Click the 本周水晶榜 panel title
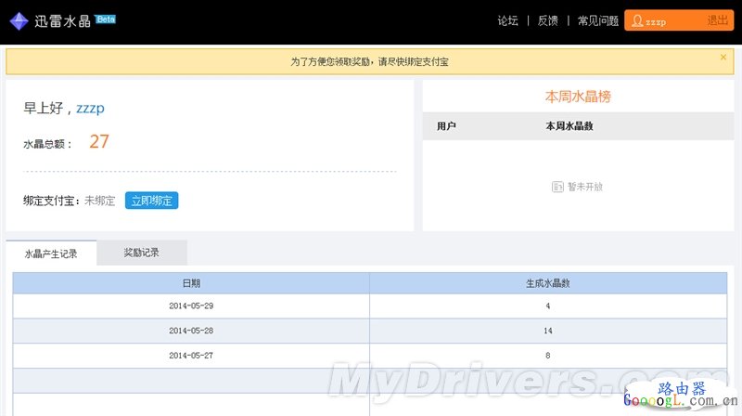This screenshot has width=742, height=416. (577, 97)
